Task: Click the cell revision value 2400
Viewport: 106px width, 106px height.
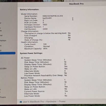Action: coord(45,29)
